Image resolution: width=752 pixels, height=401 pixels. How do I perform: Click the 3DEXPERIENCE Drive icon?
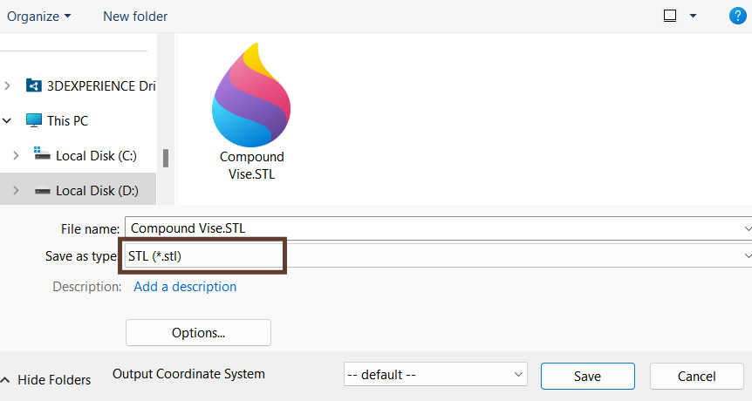34,85
